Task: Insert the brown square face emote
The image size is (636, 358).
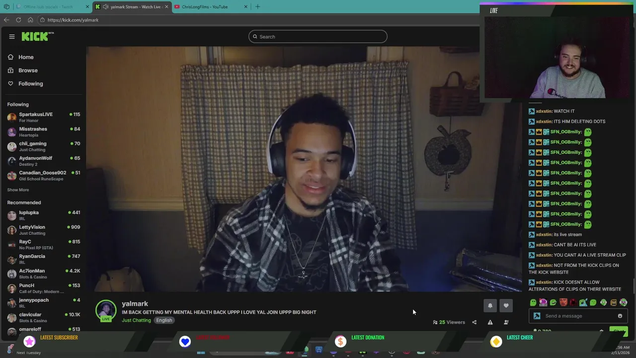Action: coord(613,302)
